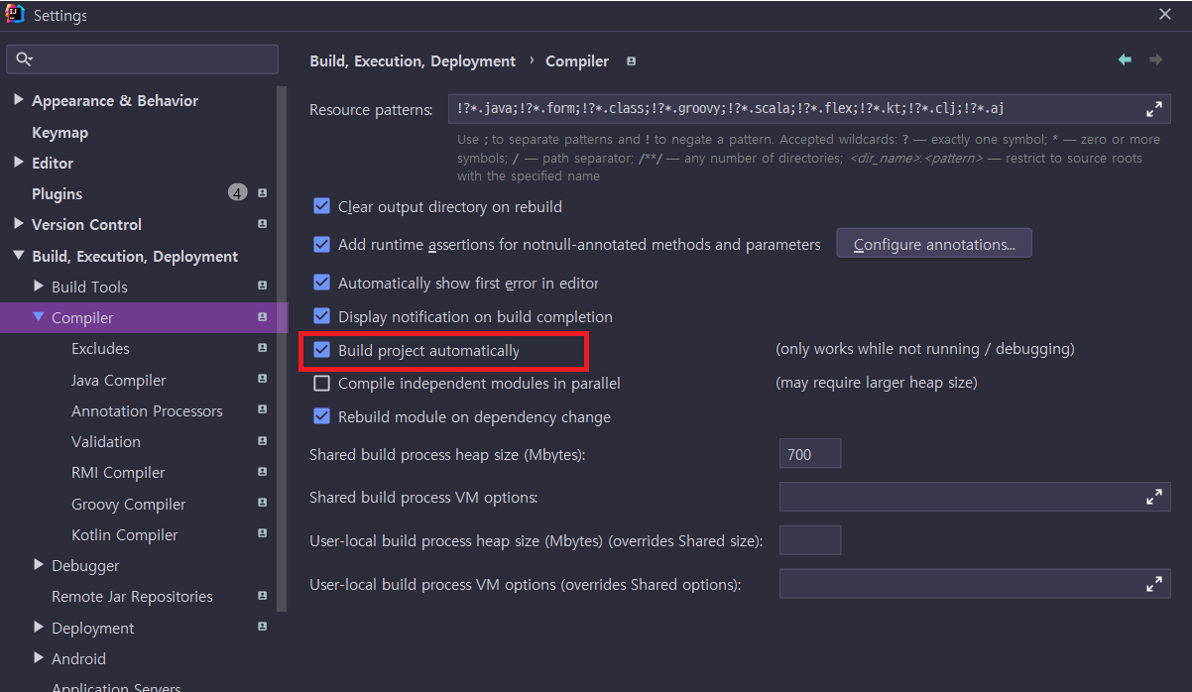The height and width of the screenshot is (692, 1192).
Task: Click the back navigation arrow
Action: point(1125,59)
